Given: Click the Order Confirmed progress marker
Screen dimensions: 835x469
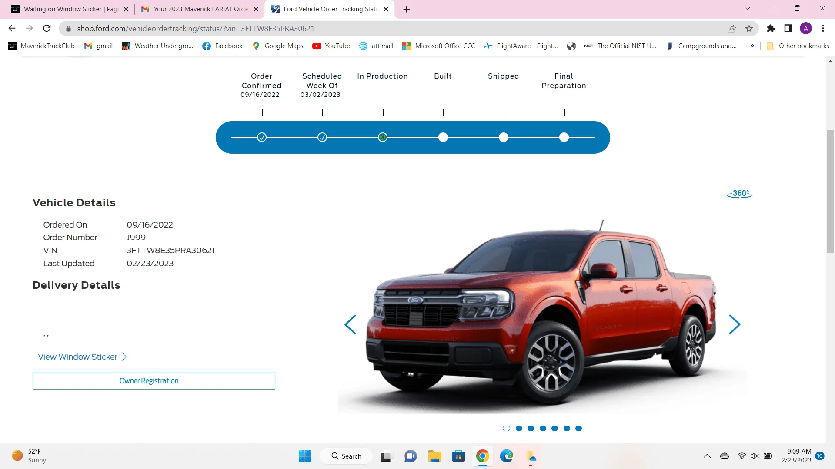Looking at the screenshot, I should pyautogui.click(x=262, y=138).
